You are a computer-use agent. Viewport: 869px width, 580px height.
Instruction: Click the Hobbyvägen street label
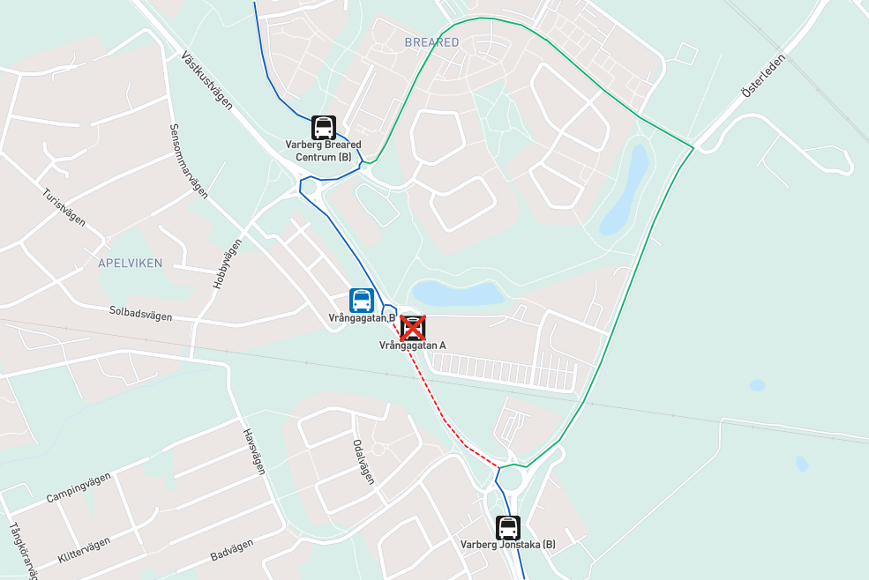(228, 264)
